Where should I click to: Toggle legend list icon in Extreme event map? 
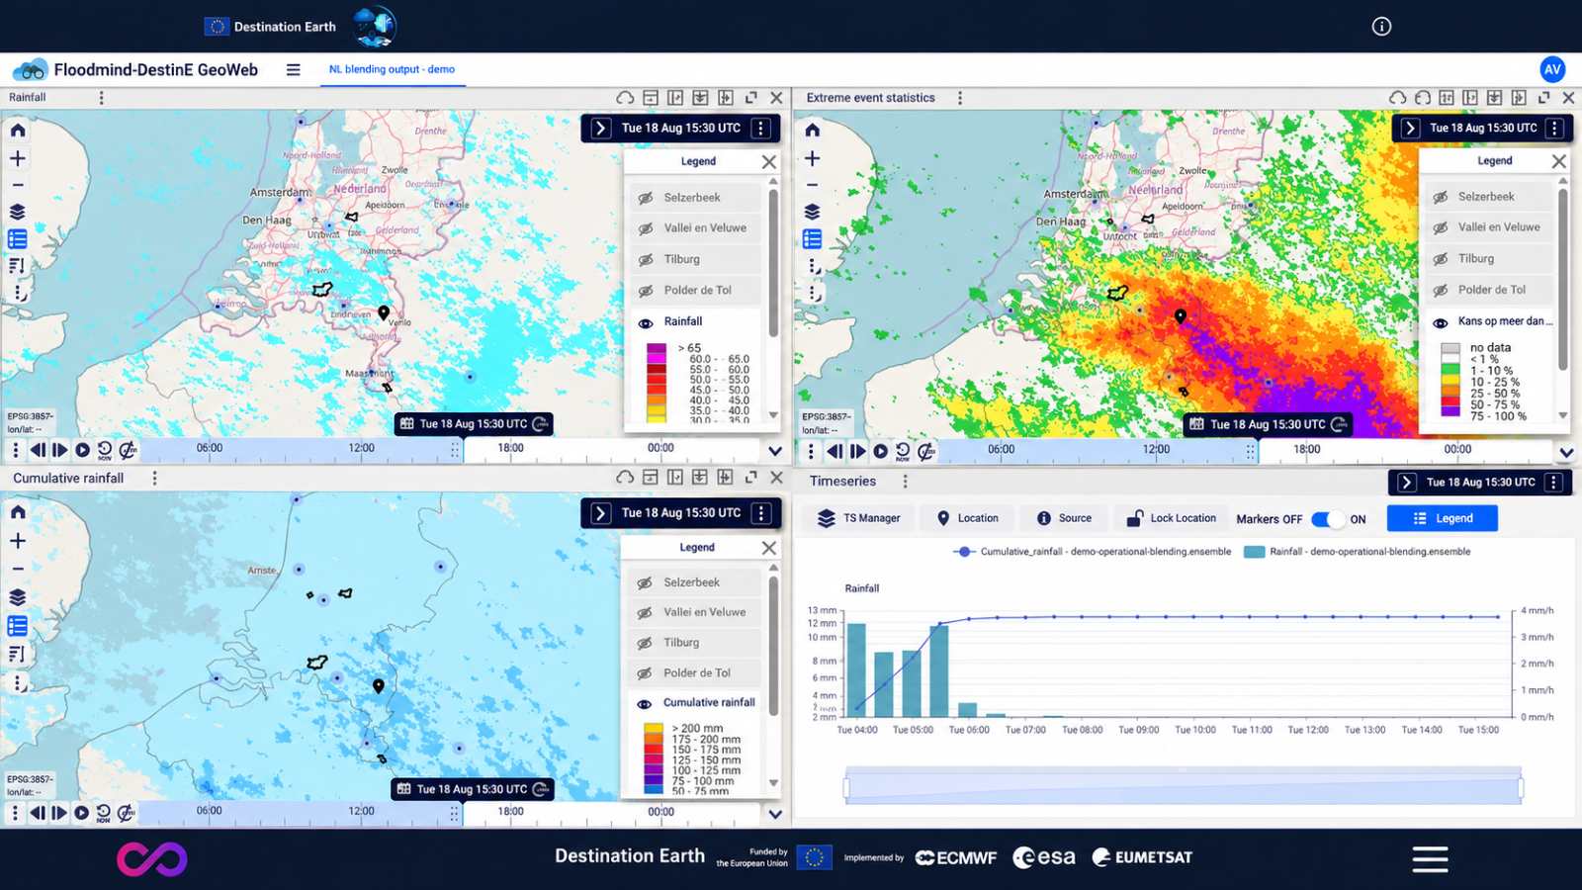tap(813, 239)
